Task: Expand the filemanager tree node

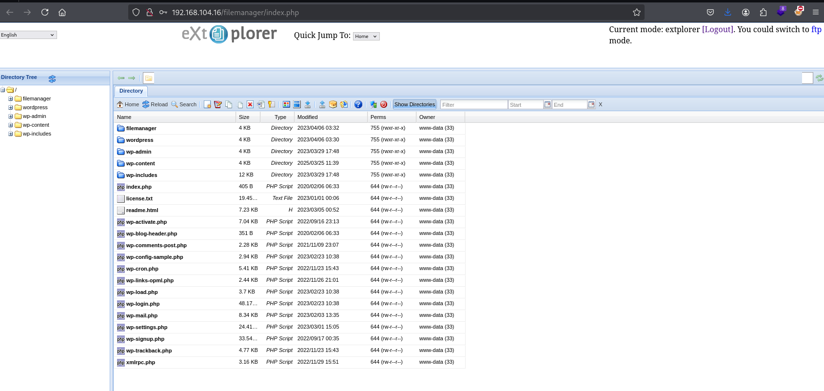Action: coord(11,98)
